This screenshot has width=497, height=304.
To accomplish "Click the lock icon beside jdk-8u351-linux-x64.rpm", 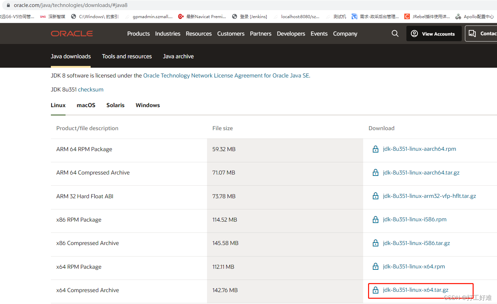I will pyautogui.click(x=375, y=266).
